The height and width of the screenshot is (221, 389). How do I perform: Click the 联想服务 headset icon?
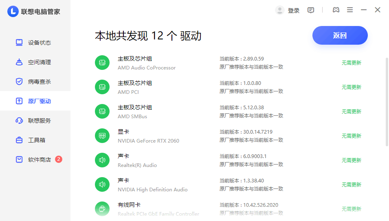[19, 121]
